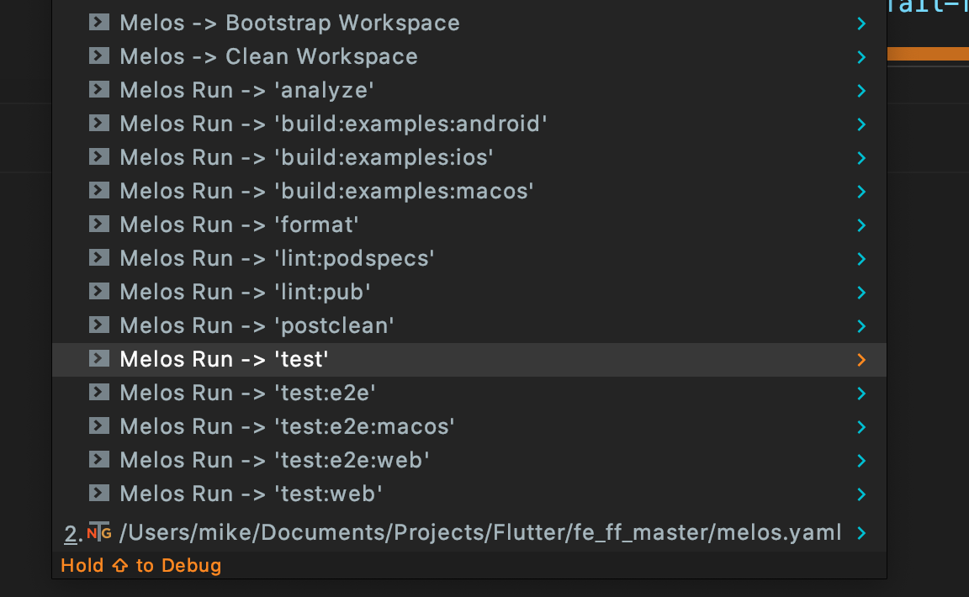Expand chevron for 'test:web'

pyautogui.click(x=861, y=494)
